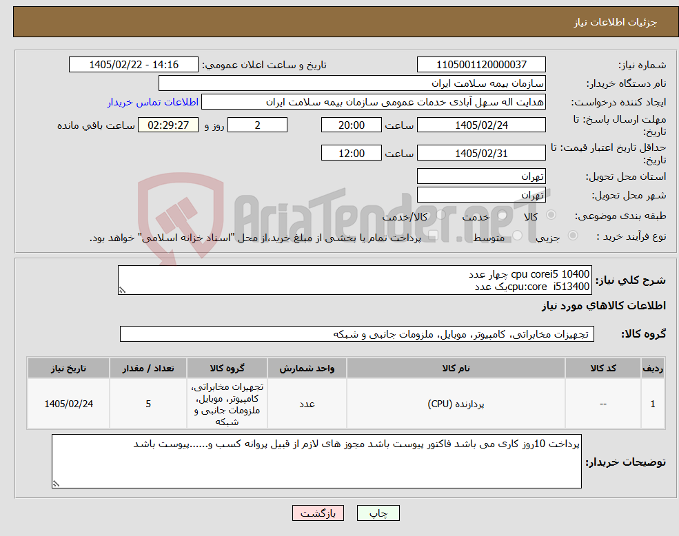Screen dimensions: 679x536
Task: Click the buyer notes text area
Action: [x=316, y=461]
